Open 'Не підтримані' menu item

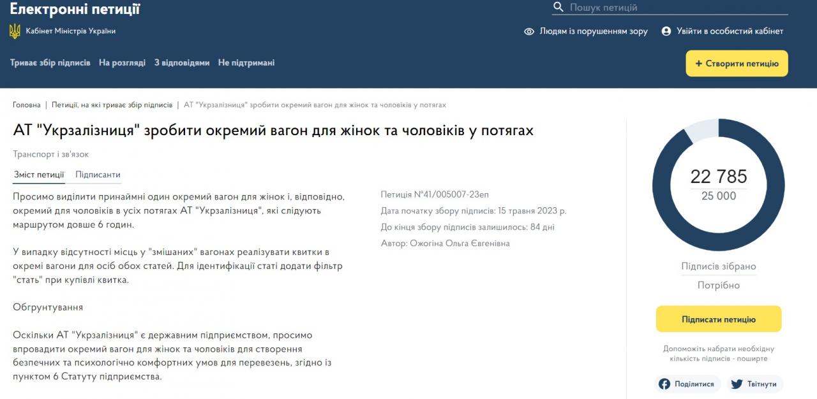pyautogui.click(x=246, y=63)
